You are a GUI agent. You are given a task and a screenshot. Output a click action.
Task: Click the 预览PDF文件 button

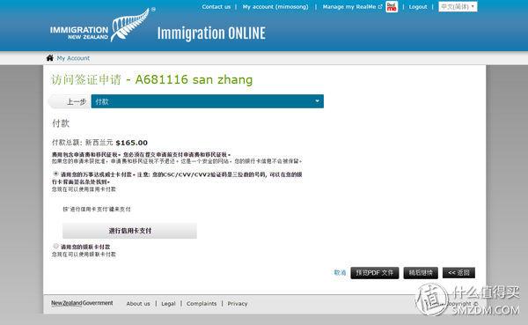[375, 273]
